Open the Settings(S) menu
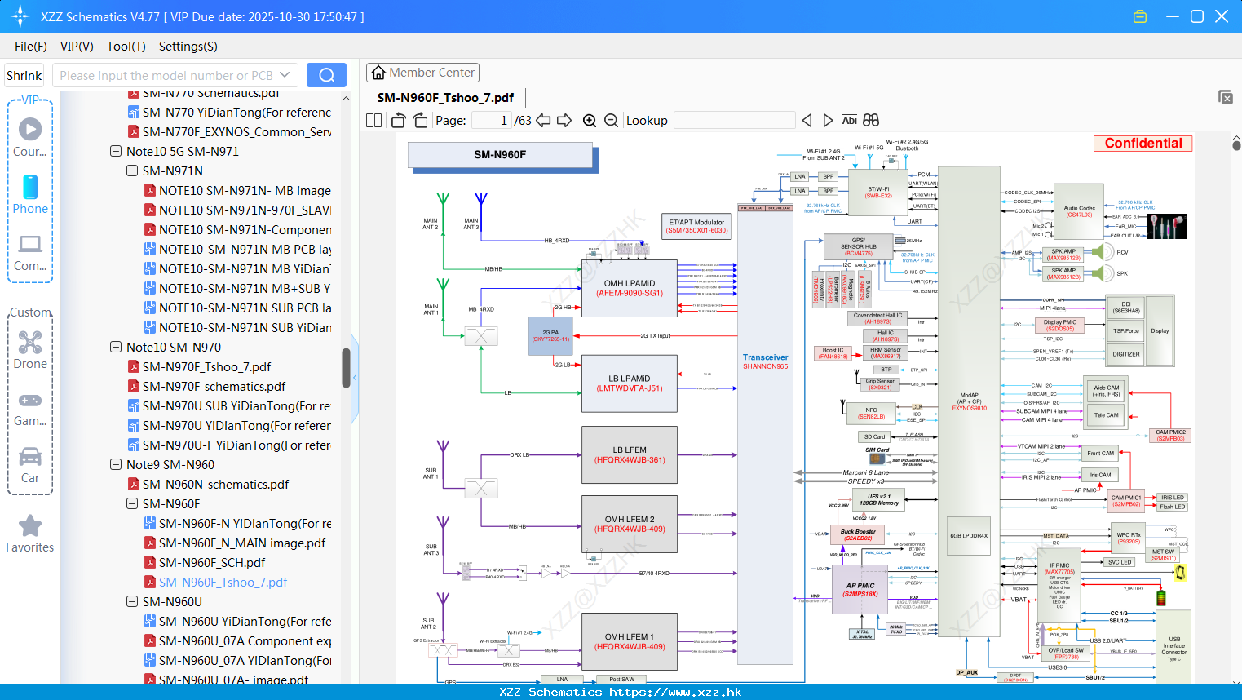 click(188, 47)
